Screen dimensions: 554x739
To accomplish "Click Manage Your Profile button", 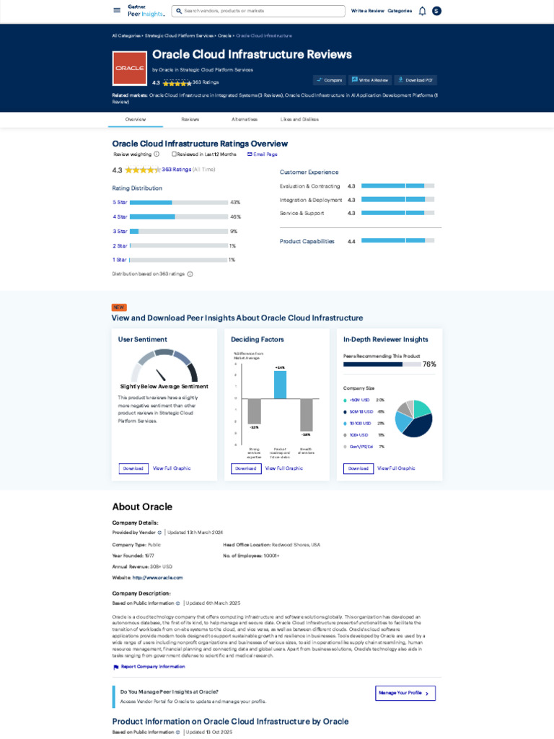I will point(405,694).
